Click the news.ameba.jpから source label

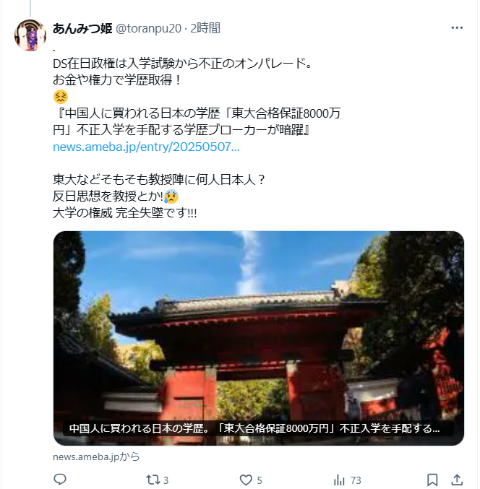point(96,456)
